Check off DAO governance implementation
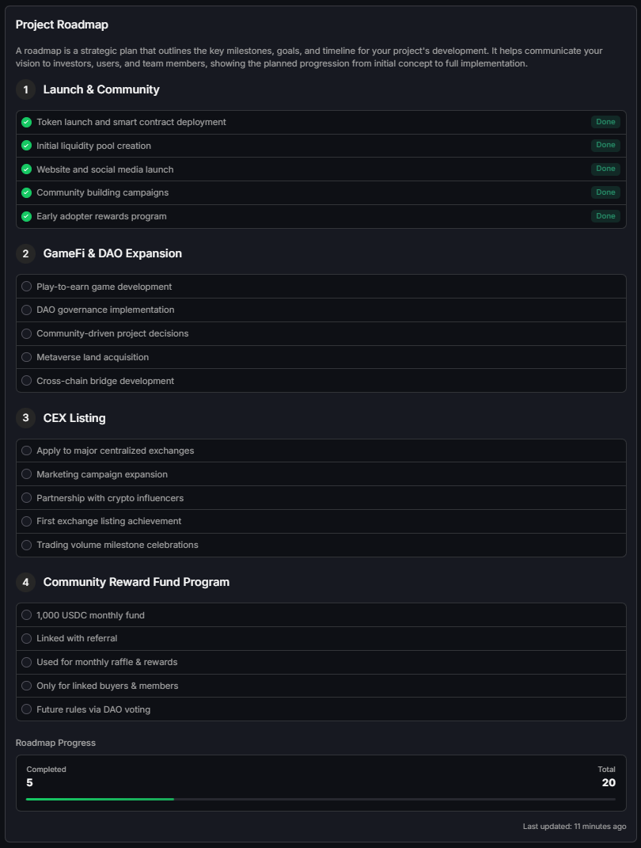641x848 pixels. point(26,310)
